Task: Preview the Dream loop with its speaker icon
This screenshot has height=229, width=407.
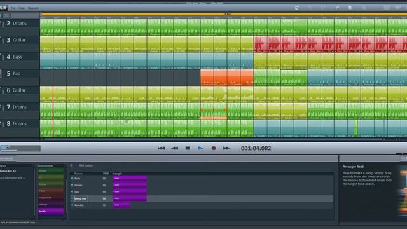Action: pyautogui.click(x=72, y=185)
